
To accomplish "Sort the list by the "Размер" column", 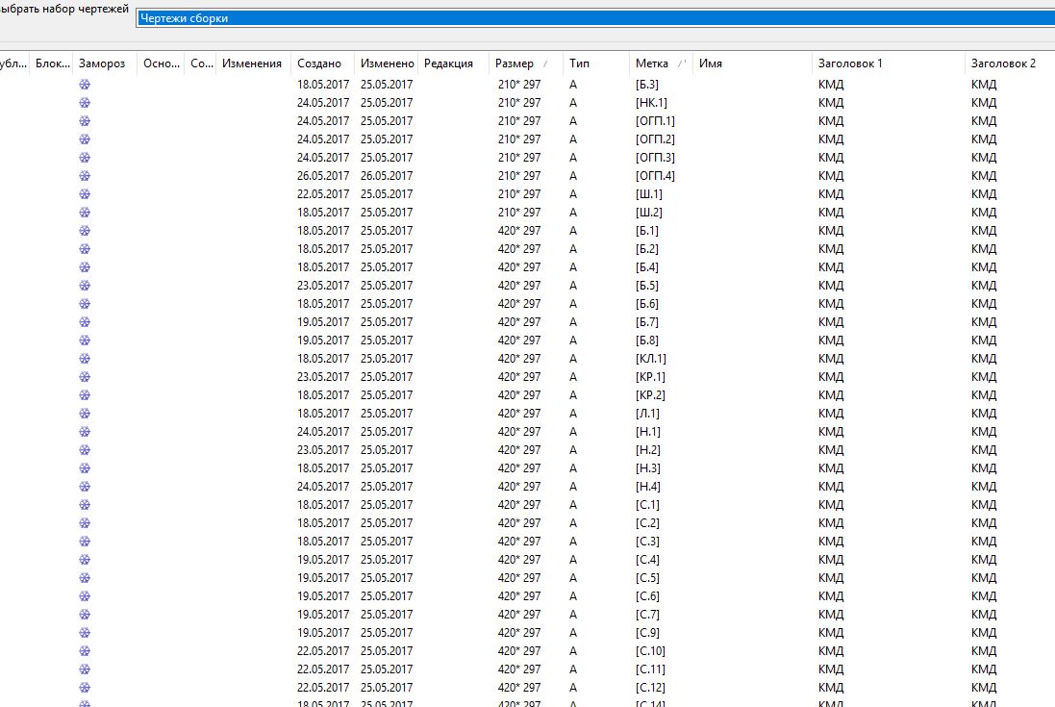I will coord(515,63).
